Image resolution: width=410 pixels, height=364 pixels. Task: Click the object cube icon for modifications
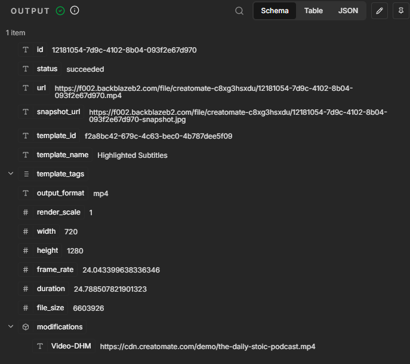tap(26, 327)
